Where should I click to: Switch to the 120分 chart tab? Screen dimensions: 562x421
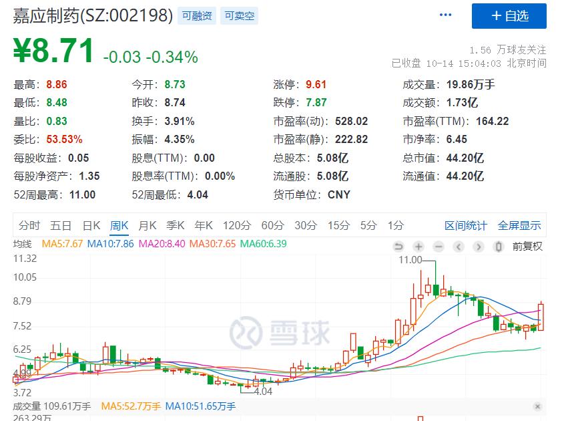237,226
